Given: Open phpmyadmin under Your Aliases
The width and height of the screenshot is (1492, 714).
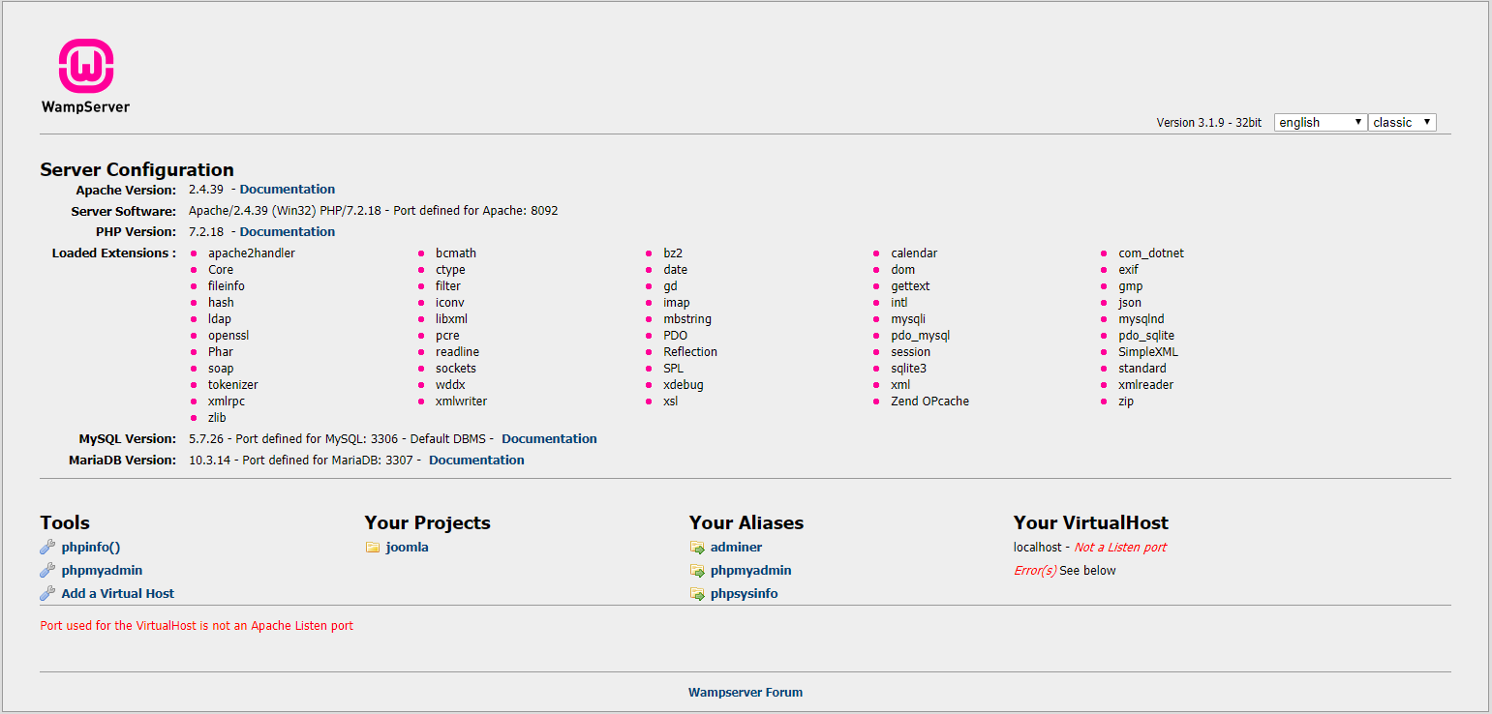Looking at the screenshot, I should [750, 571].
